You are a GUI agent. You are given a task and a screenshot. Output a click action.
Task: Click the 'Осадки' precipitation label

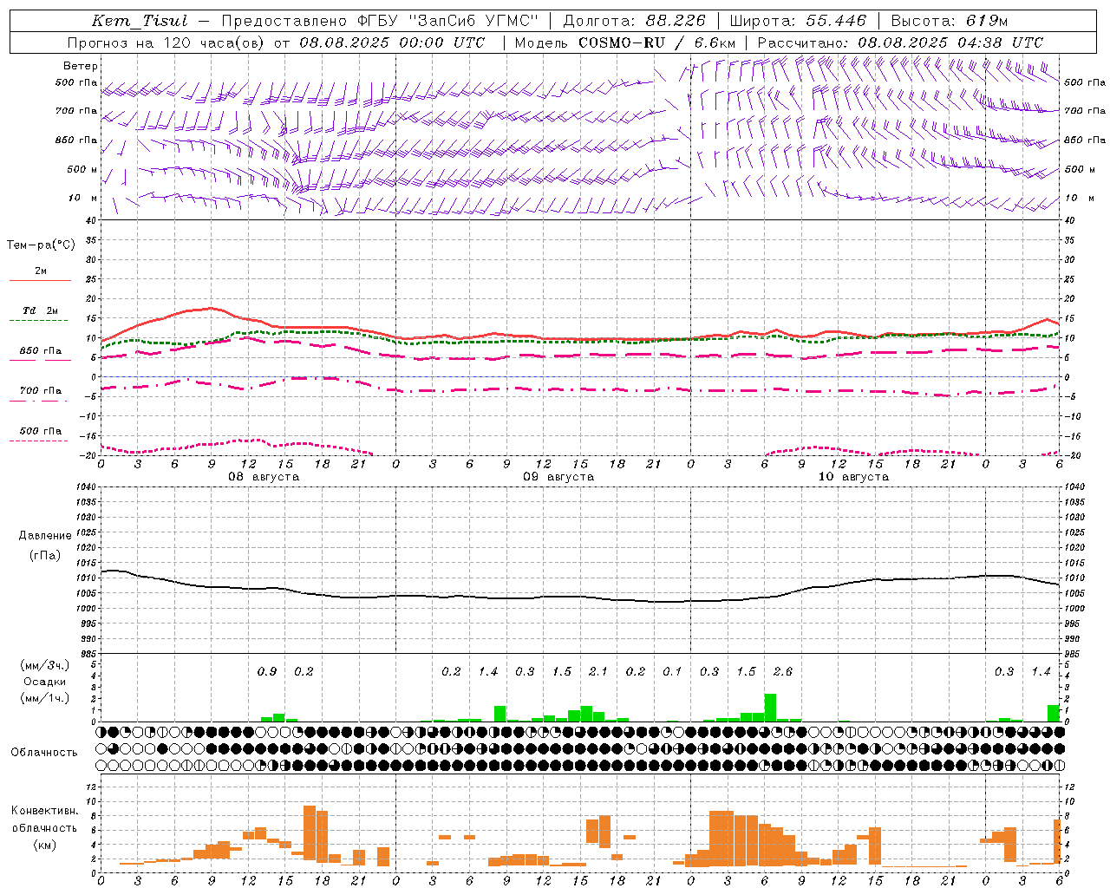tap(45, 682)
